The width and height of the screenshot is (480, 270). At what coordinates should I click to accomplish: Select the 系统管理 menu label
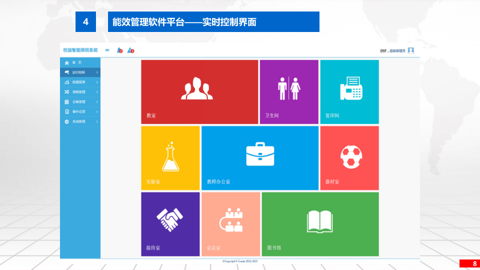(78, 121)
